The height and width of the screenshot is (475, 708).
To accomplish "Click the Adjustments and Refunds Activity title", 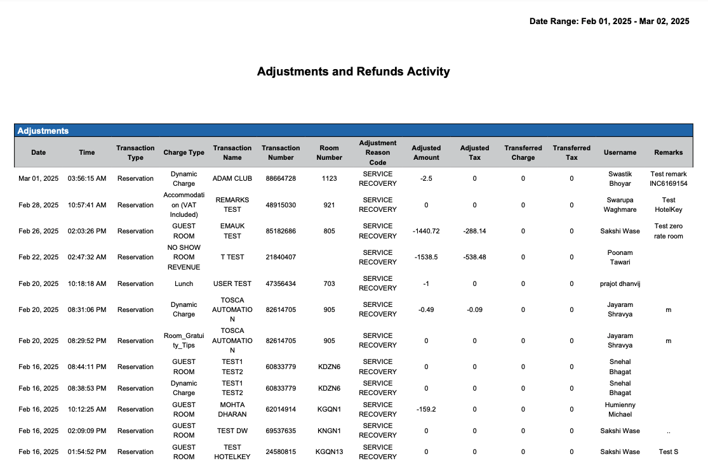I will [x=353, y=72].
